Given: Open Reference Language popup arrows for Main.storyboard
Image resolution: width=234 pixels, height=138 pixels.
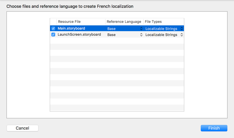Looking at the screenshot, I should (x=141, y=29).
